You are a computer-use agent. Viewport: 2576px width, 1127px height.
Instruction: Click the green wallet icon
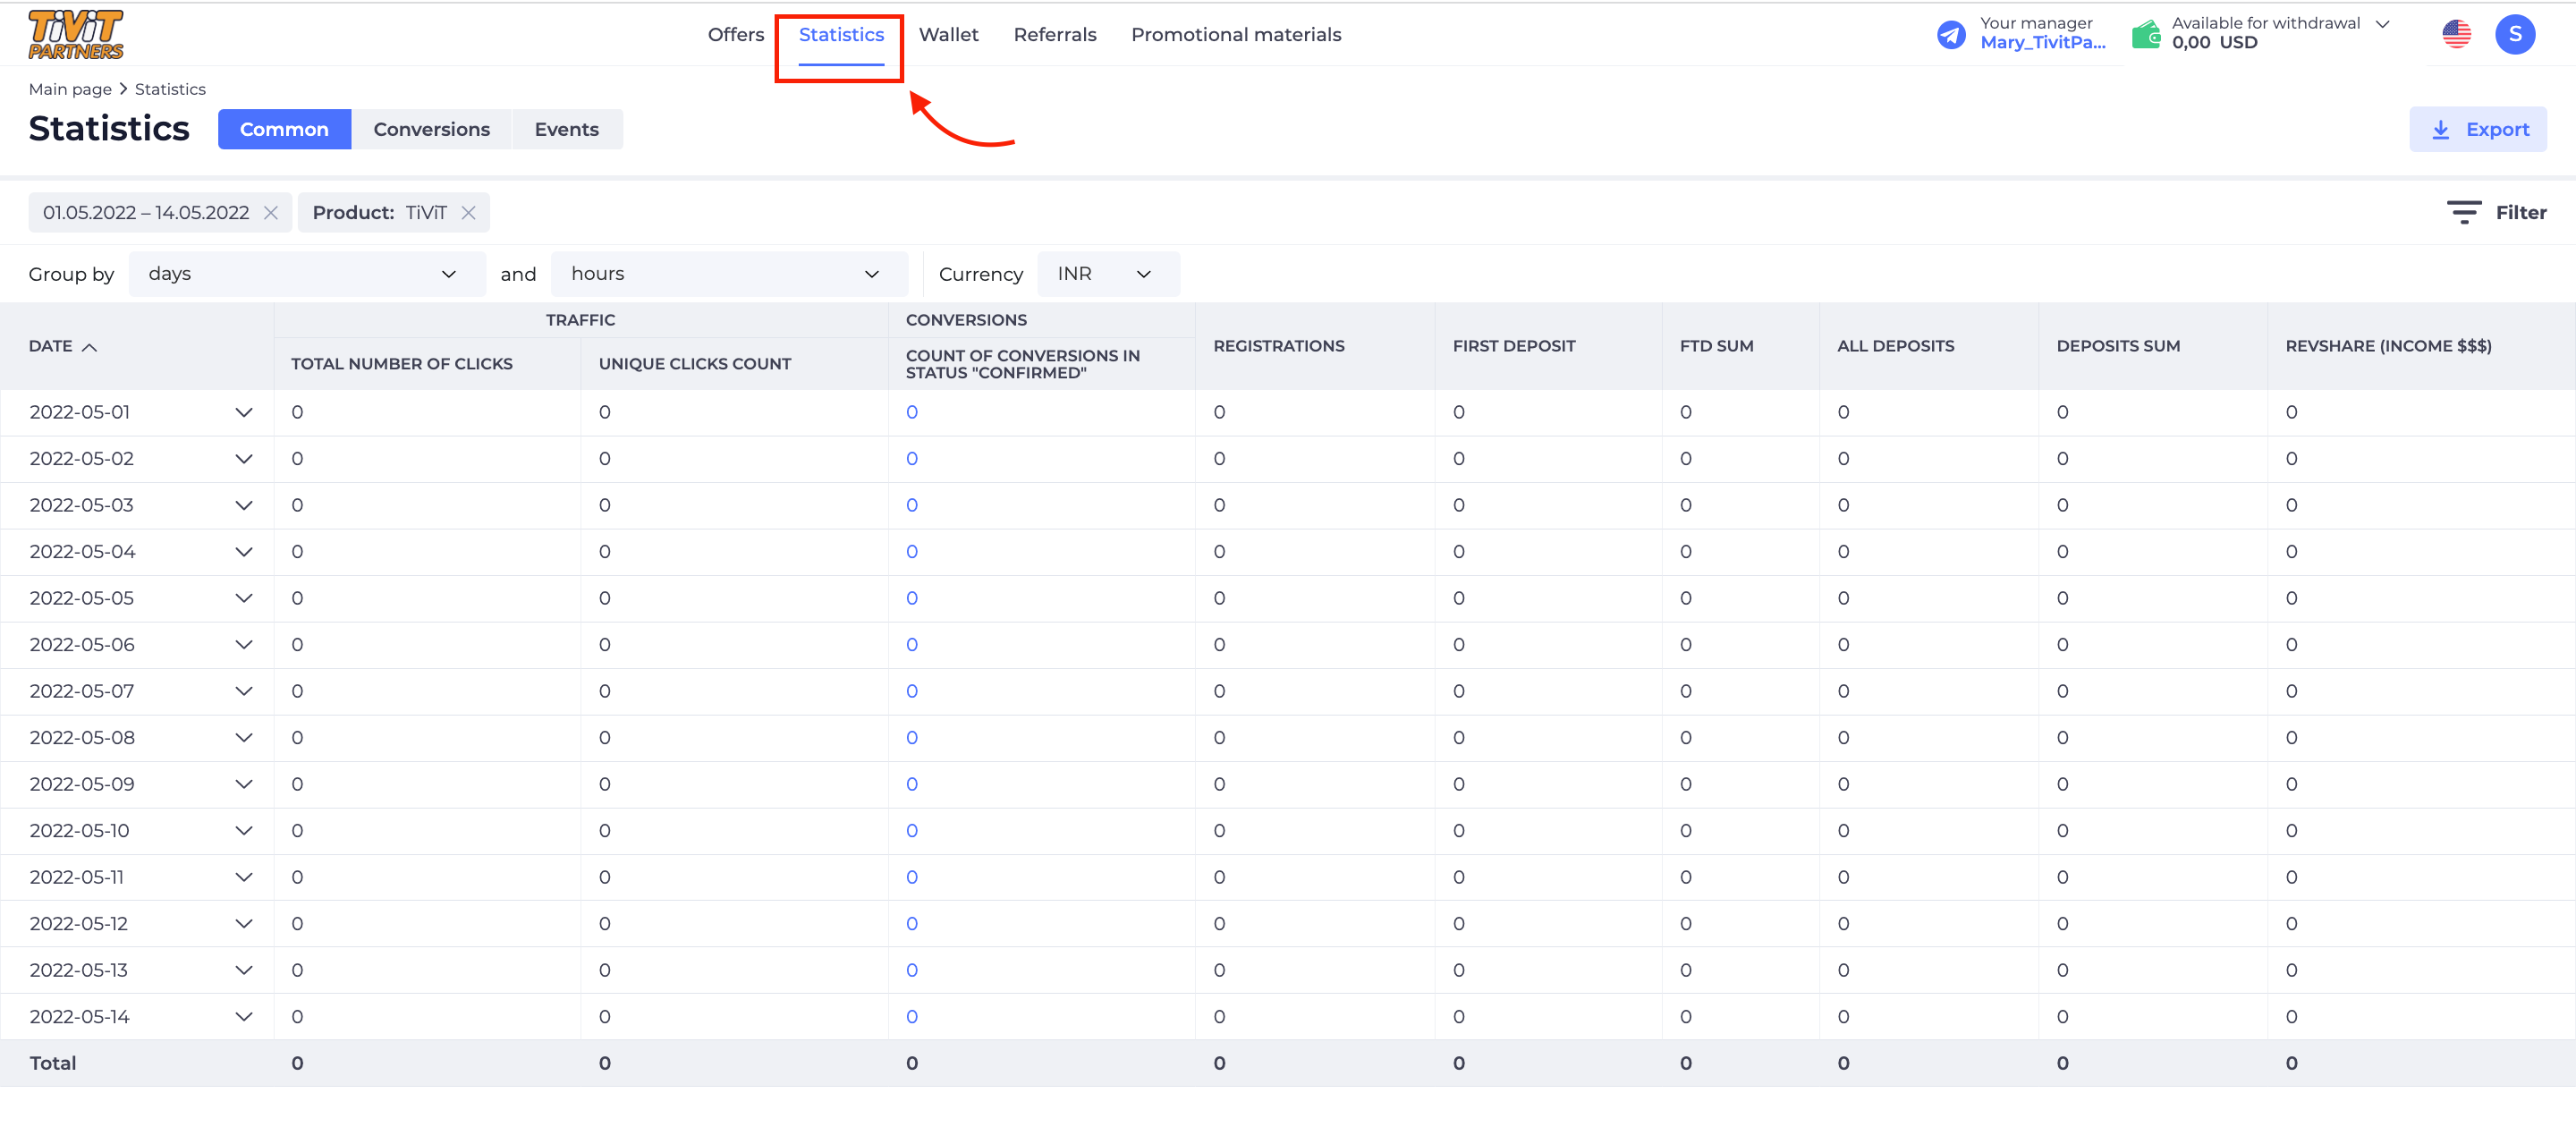point(2145,35)
